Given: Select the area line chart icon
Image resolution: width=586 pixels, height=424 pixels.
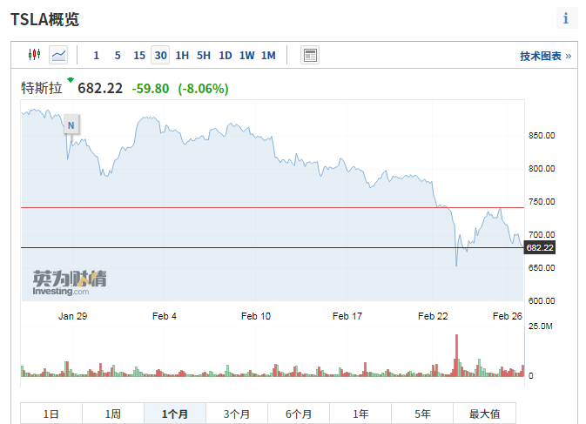Looking at the screenshot, I should 58,55.
